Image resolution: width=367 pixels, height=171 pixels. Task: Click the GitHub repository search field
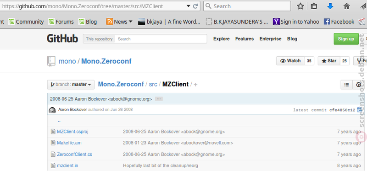(161, 39)
